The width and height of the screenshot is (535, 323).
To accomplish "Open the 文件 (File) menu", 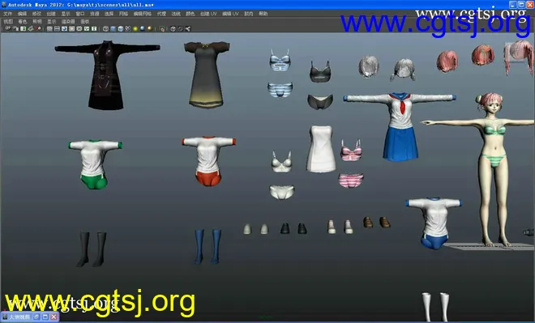I will click(x=7, y=14).
